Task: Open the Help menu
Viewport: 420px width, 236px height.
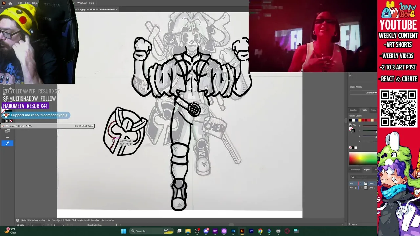Action: [92, 3]
